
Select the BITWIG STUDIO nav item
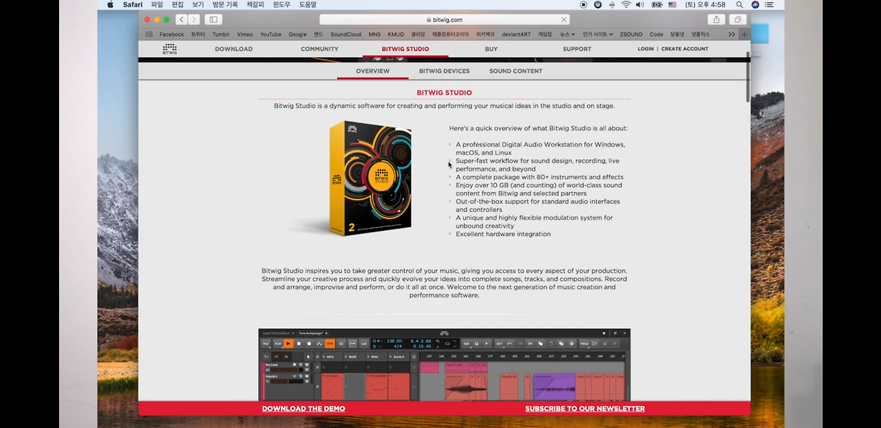[x=405, y=49]
